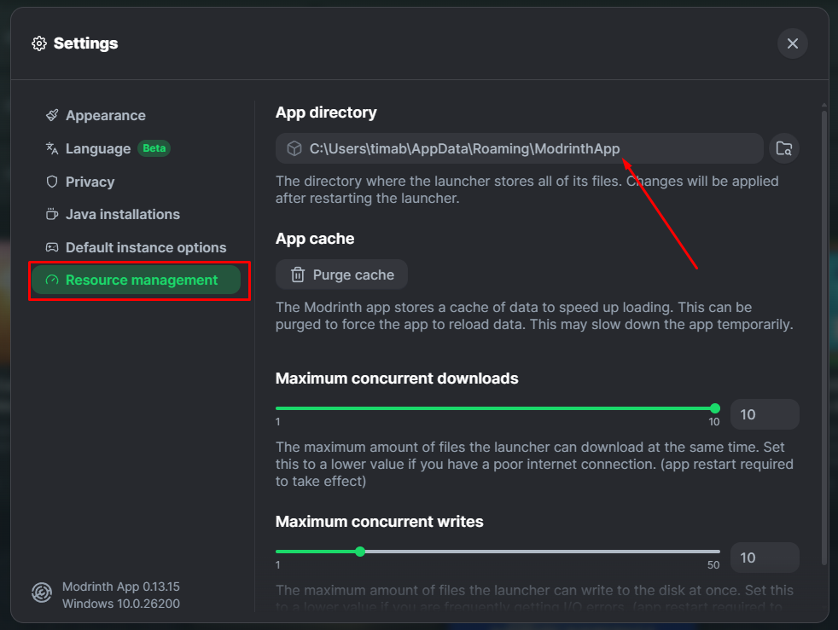Purge the app cache

tap(341, 275)
